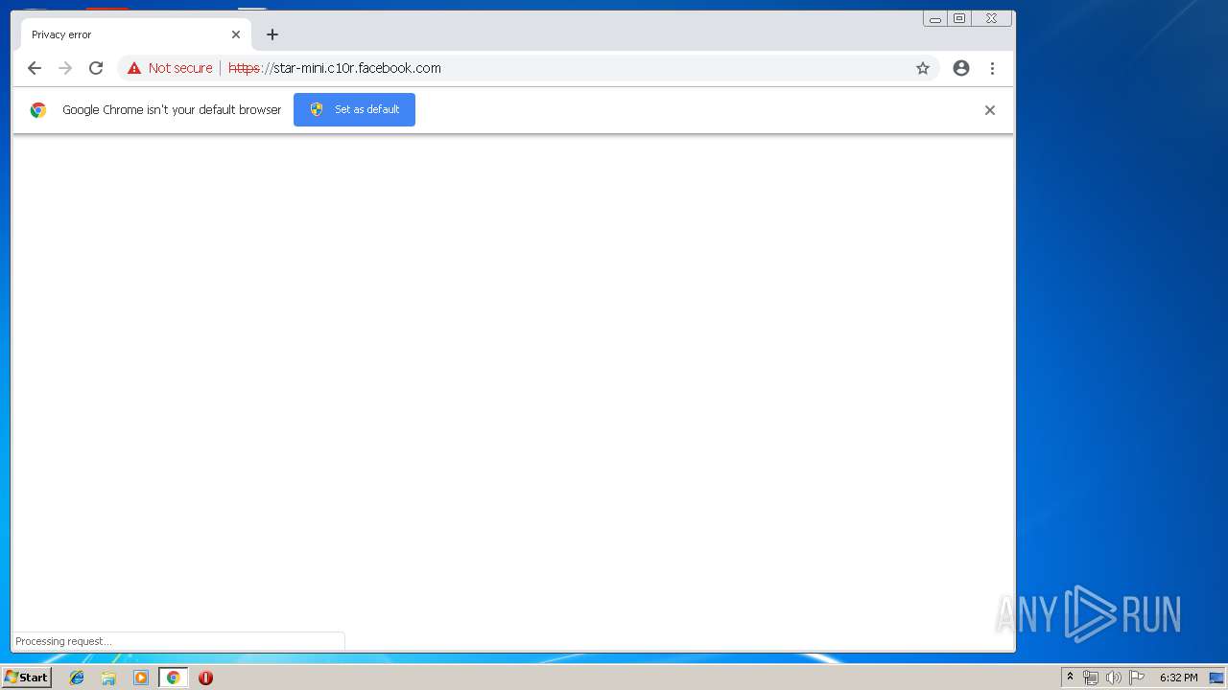The height and width of the screenshot is (690, 1228).
Task: Launch Internet Explorer from the taskbar
Action: coord(77,678)
